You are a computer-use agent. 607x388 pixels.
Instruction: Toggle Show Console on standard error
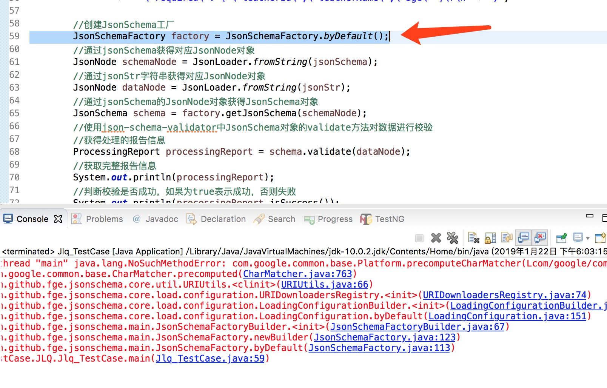[540, 238]
